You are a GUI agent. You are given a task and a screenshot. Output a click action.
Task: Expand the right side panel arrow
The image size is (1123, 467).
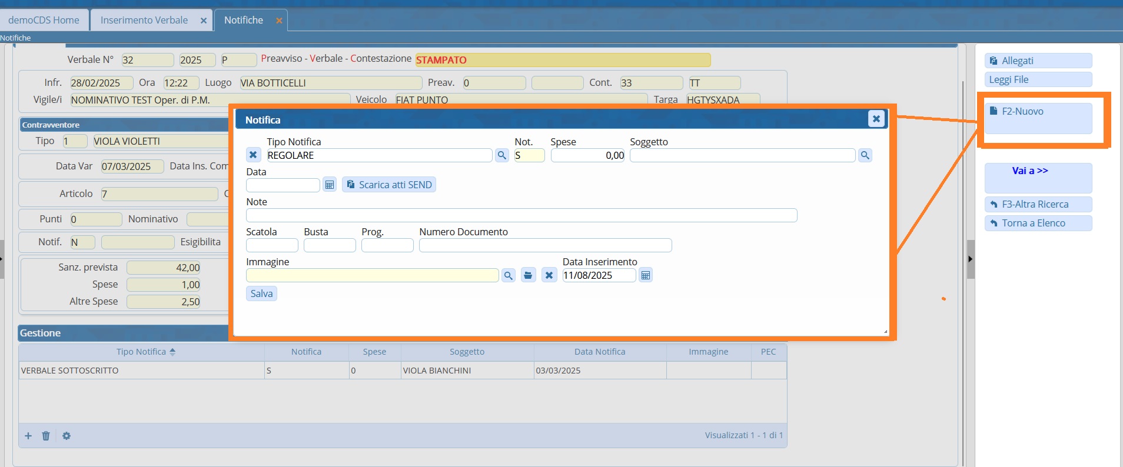tap(970, 259)
